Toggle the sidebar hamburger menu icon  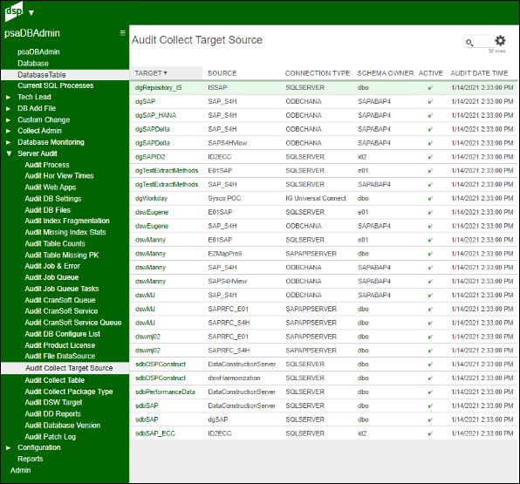(122, 33)
